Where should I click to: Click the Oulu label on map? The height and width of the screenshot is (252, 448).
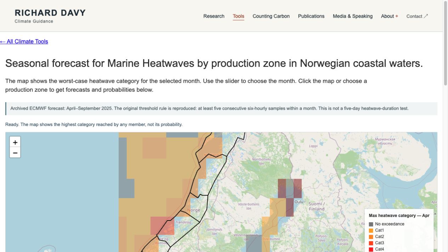299,202
